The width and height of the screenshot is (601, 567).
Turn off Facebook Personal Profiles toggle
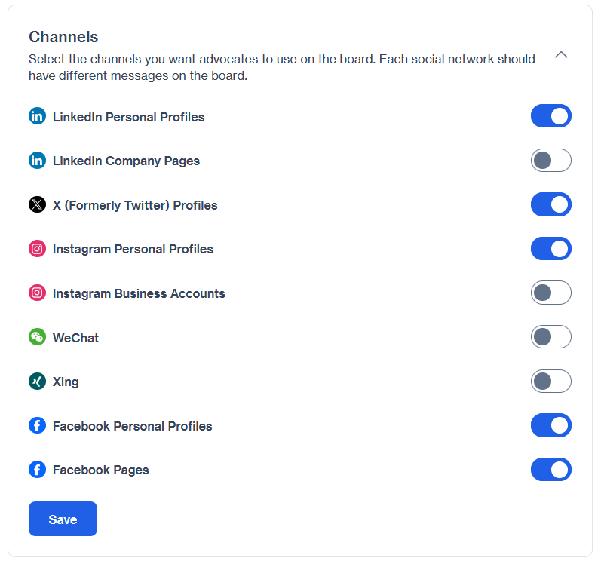pos(550,425)
